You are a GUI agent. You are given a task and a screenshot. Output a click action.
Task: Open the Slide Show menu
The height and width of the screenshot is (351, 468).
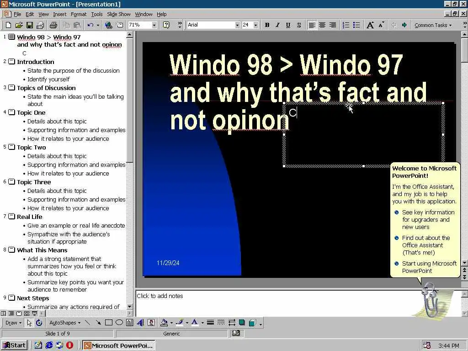(x=118, y=14)
